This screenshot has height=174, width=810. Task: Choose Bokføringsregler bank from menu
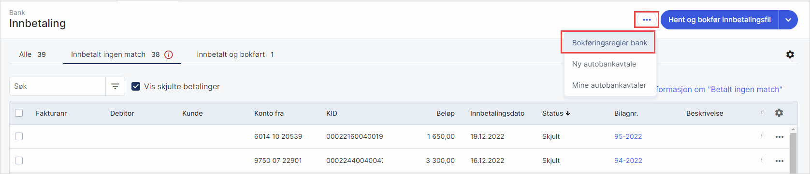pyautogui.click(x=609, y=43)
